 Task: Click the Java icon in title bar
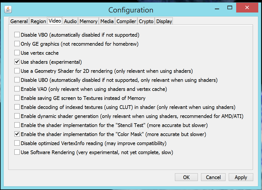click(x=8, y=10)
